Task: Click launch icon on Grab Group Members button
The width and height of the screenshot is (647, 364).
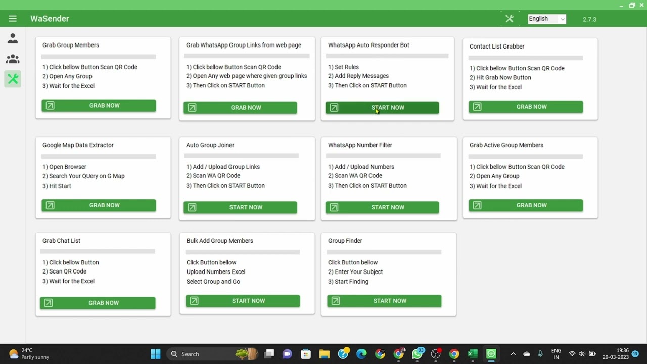Action: tap(50, 106)
